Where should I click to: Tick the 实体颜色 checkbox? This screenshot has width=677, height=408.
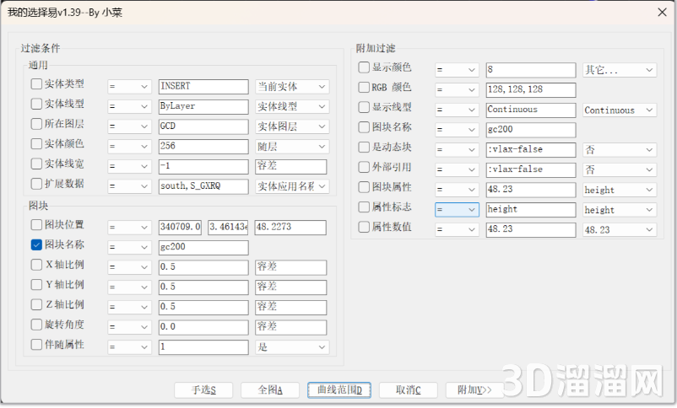tap(36, 143)
